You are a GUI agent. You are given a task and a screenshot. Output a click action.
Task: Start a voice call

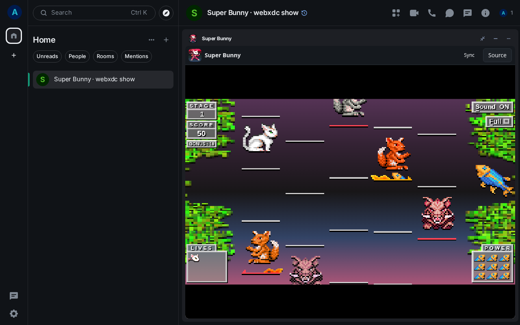point(432,13)
